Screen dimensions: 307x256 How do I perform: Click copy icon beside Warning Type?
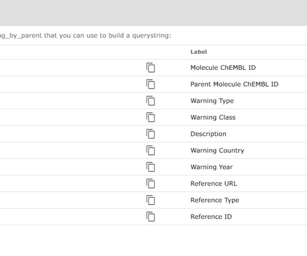pyautogui.click(x=151, y=101)
